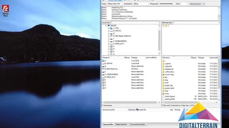Select the tmp folder icon
229x128 pixels.
click(x=164, y=91)
